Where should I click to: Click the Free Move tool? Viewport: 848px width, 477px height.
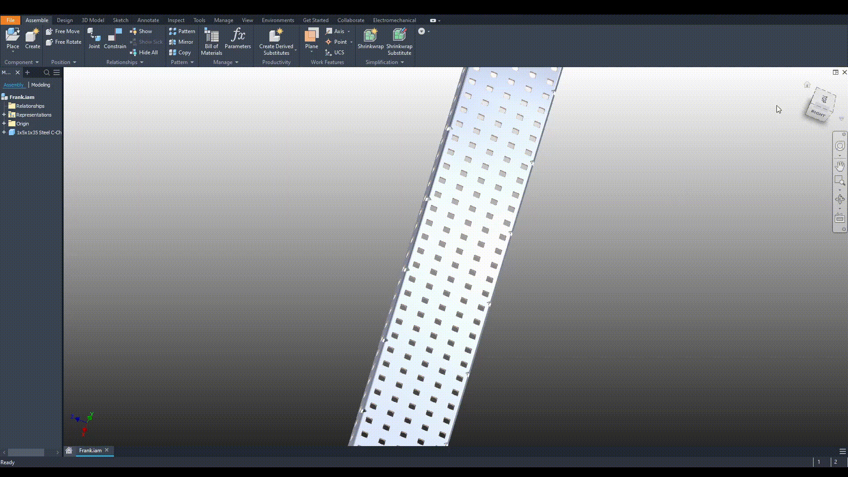[x=63, y=31]
